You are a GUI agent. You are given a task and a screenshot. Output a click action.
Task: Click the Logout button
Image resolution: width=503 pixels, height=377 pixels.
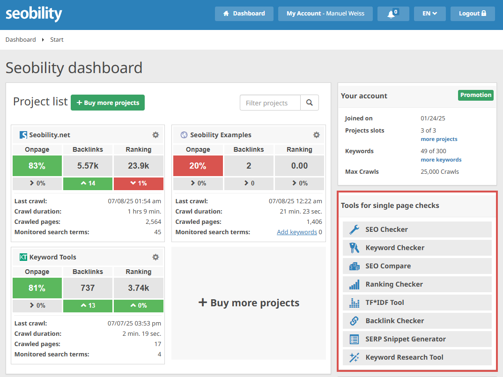(x=473, y=14)
